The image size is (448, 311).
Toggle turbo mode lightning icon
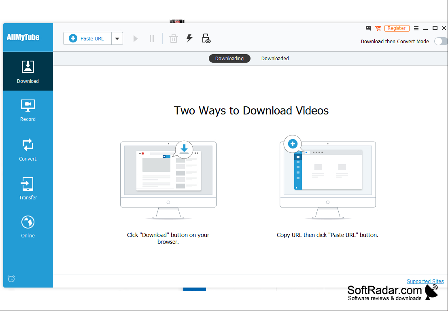[189, 38]
